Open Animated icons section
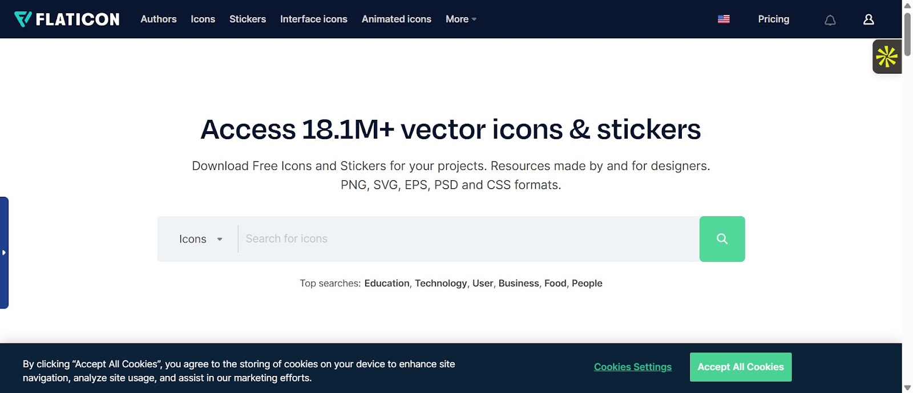913x393 pixels. click(397, 19)
